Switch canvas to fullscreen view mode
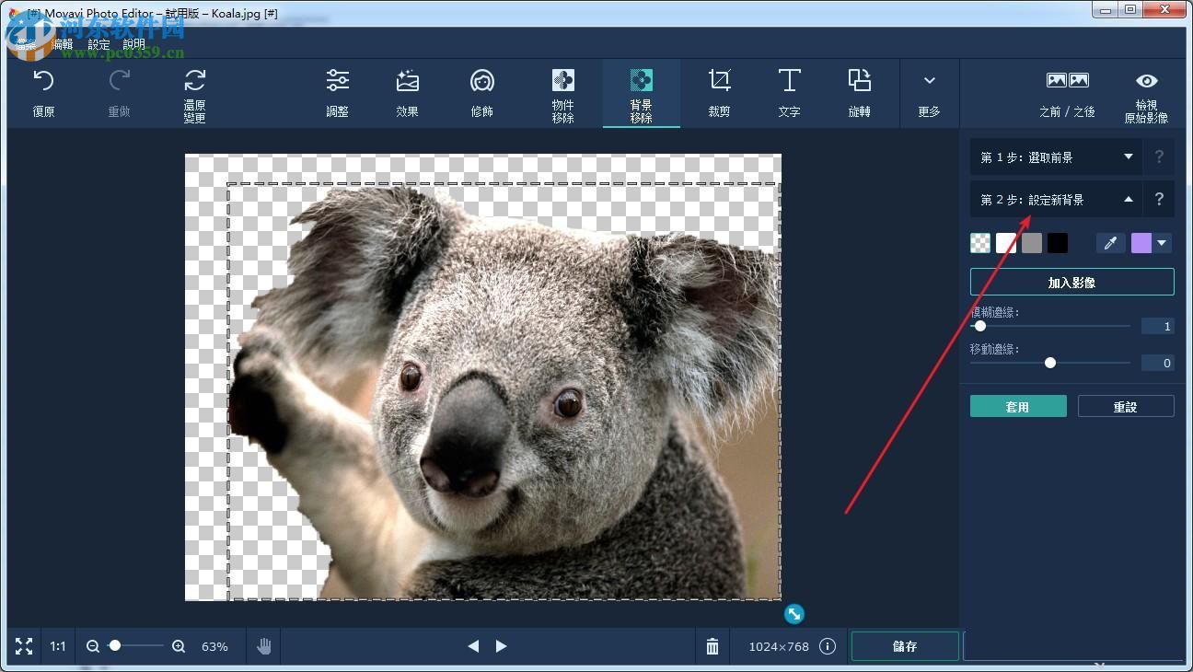 click(23, 645)
